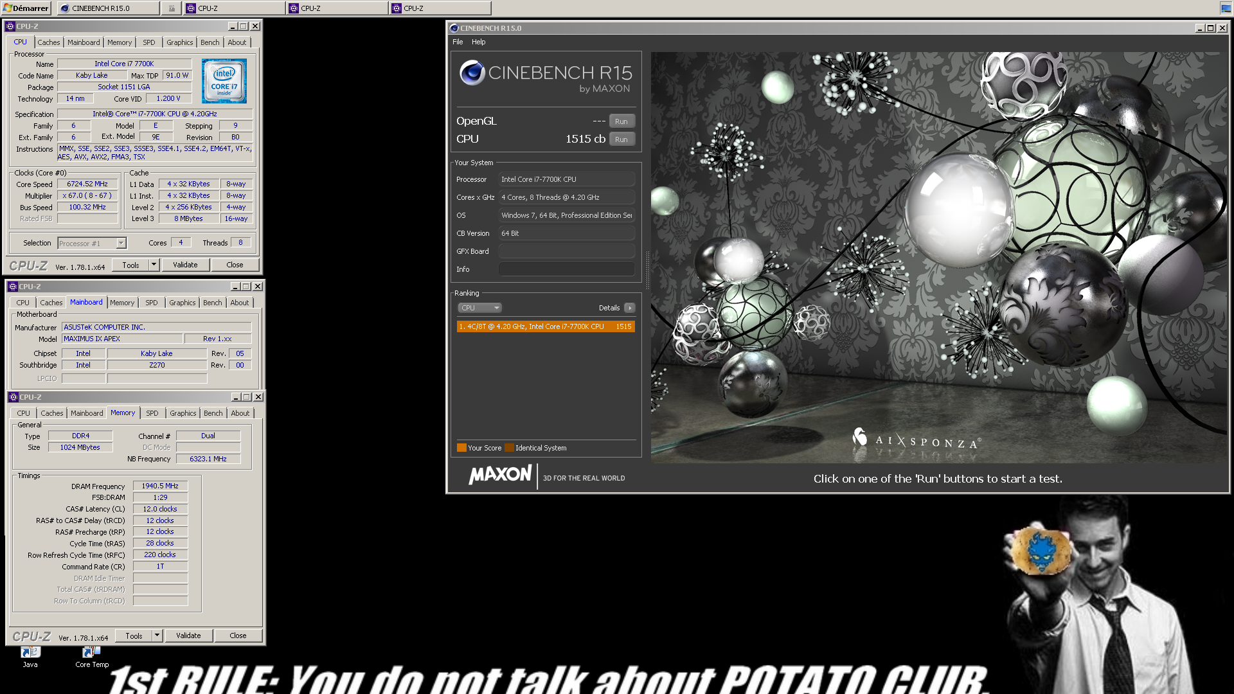Viewport: 1234px width, 694px height.
Task: Switch to the last CPU-Z taskbar item
Action: pos(440,8)
